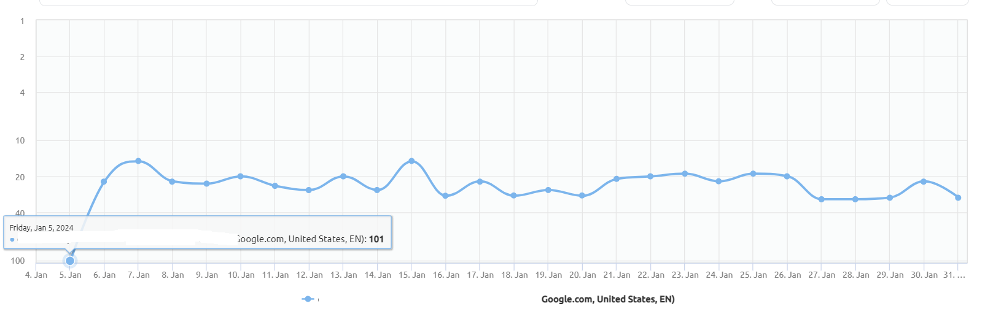Select the 13 Jan data point
993x317 pixels.
coord(343,177)
